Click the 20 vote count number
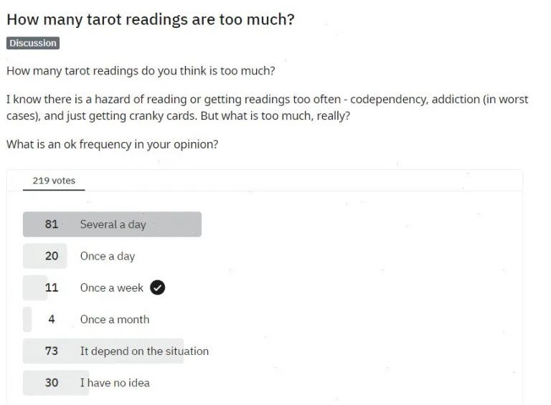The image size is (551, 405). [x=52, y=256]
